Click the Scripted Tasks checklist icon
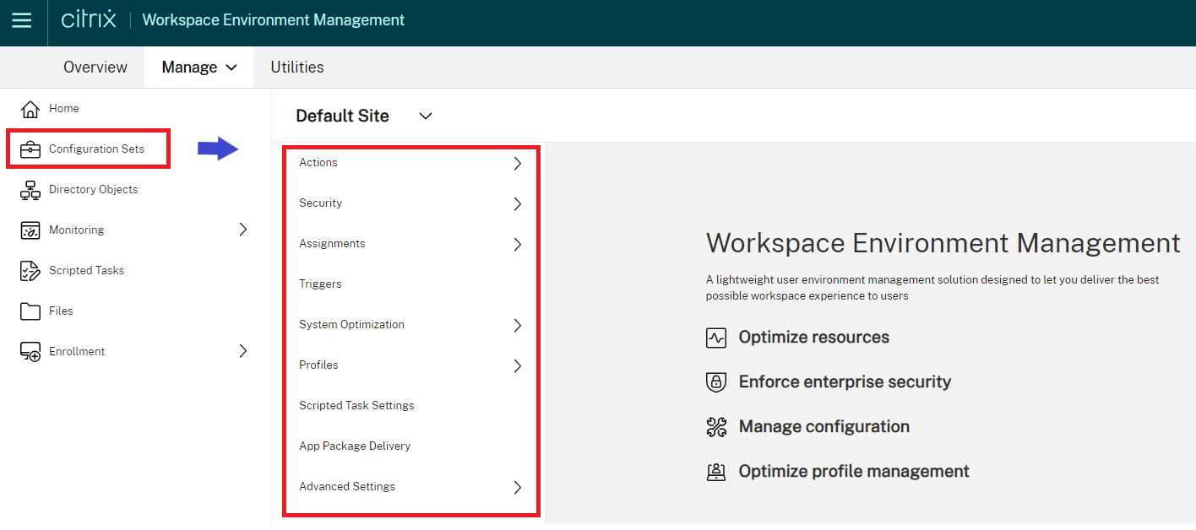 (x=30, y=271)
